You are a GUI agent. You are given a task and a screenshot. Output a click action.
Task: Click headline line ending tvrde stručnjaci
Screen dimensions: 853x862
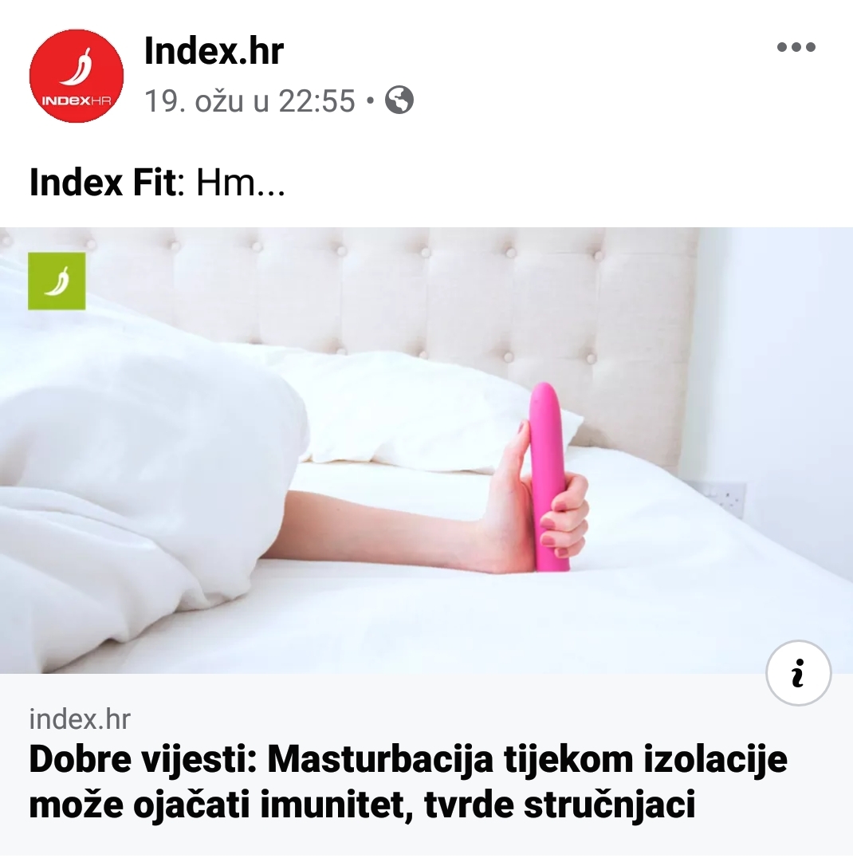(x=362, y=805)
